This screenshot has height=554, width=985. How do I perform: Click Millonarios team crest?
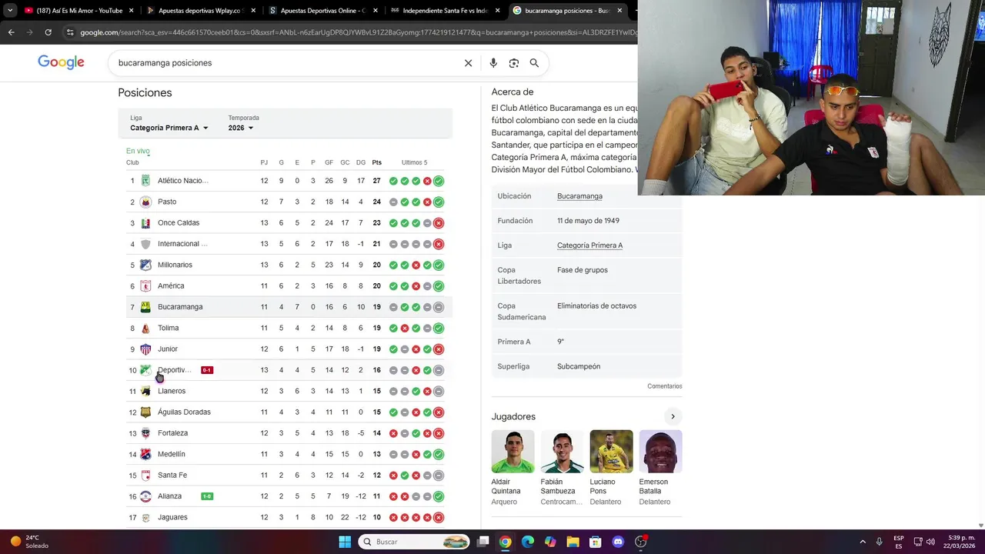145,265
